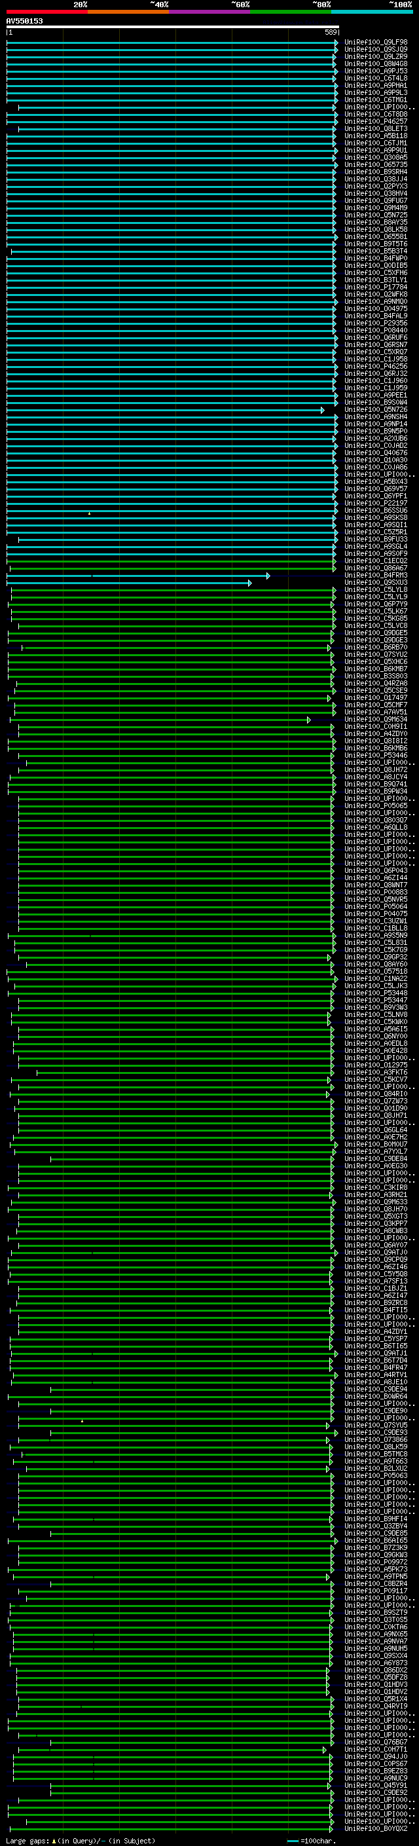Select the UniRef100_A9TPN5 label
Screen dimensions: 419x1846
coord(375,1577)
